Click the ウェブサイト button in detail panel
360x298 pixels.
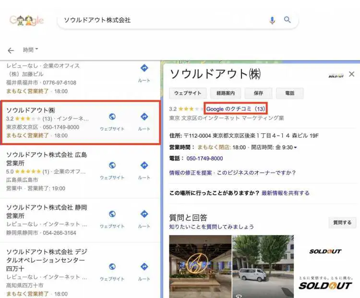tap(188, 93)
